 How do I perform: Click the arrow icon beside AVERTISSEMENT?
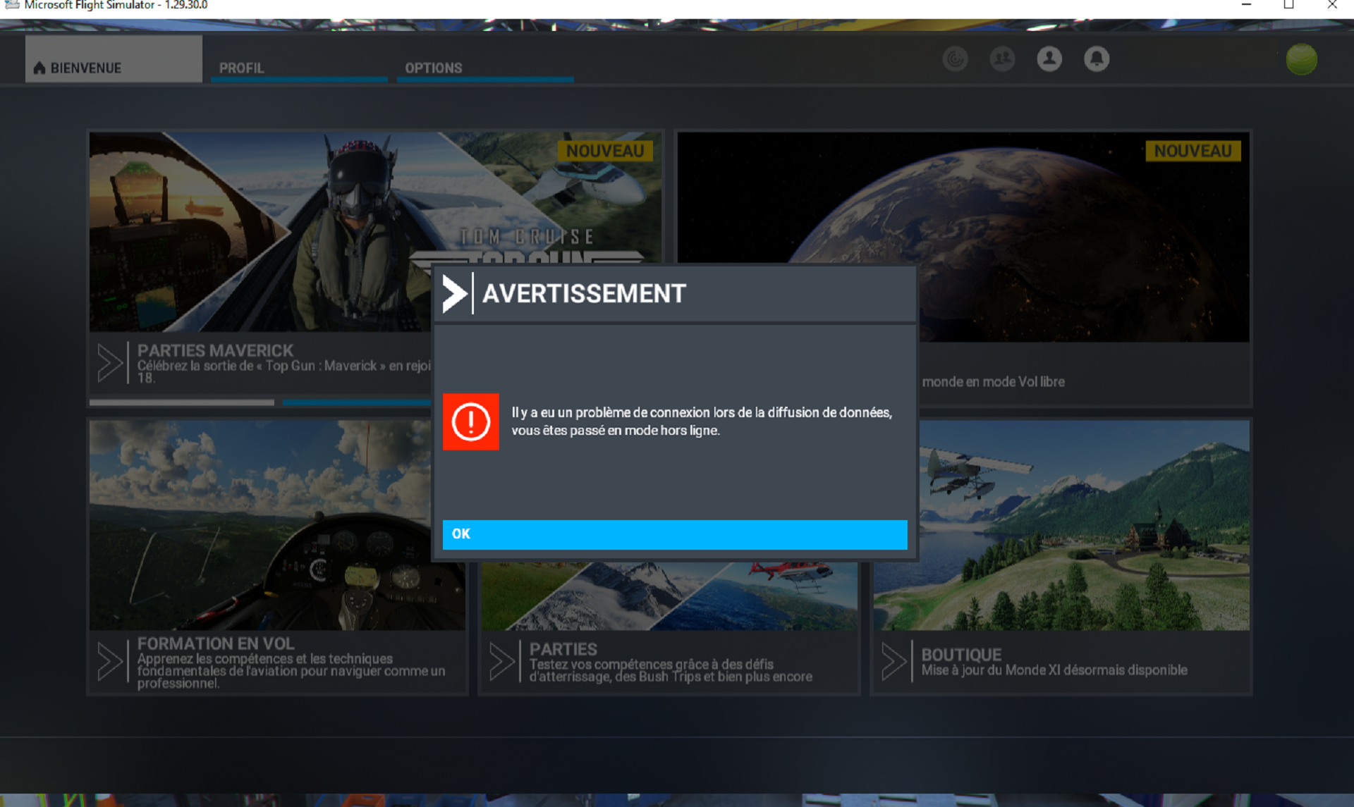pos(454,294)
